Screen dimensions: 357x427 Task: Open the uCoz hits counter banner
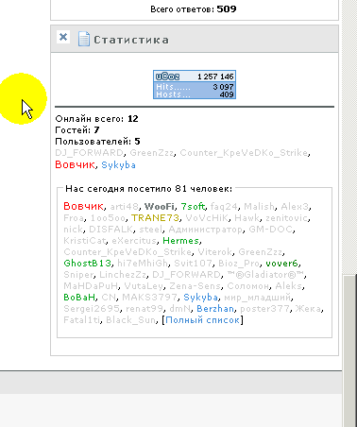(195, 85)
